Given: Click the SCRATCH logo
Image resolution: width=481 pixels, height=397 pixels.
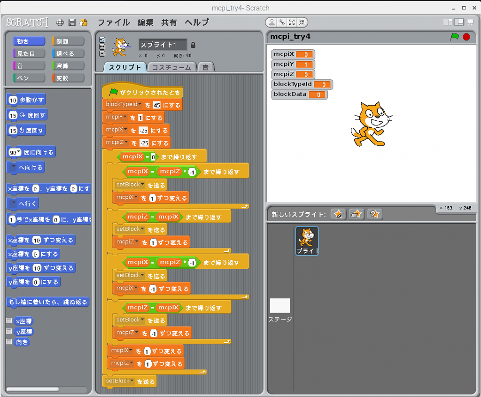Looking at the screenshot, I should click(x=27, y=23).
